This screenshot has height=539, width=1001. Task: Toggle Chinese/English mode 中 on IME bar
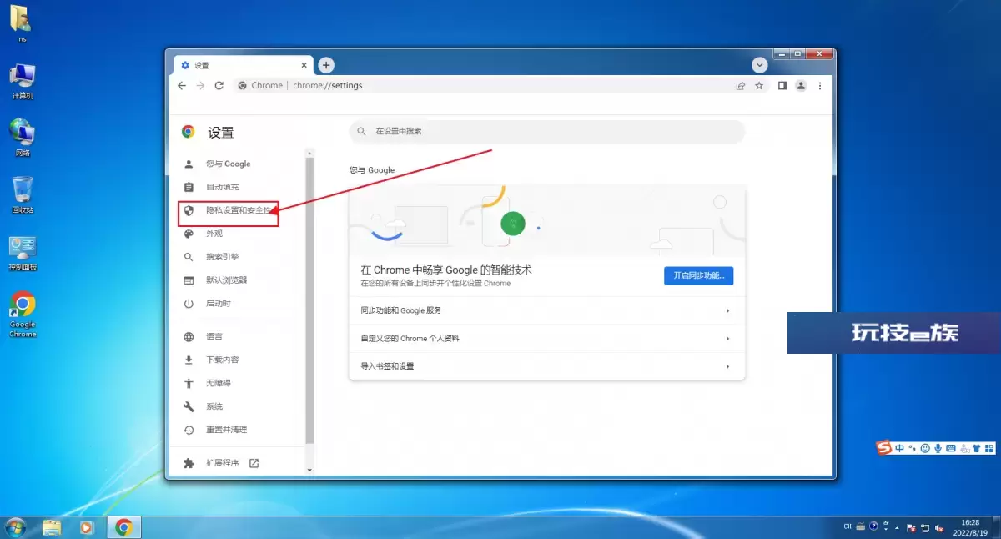(900, 448)
